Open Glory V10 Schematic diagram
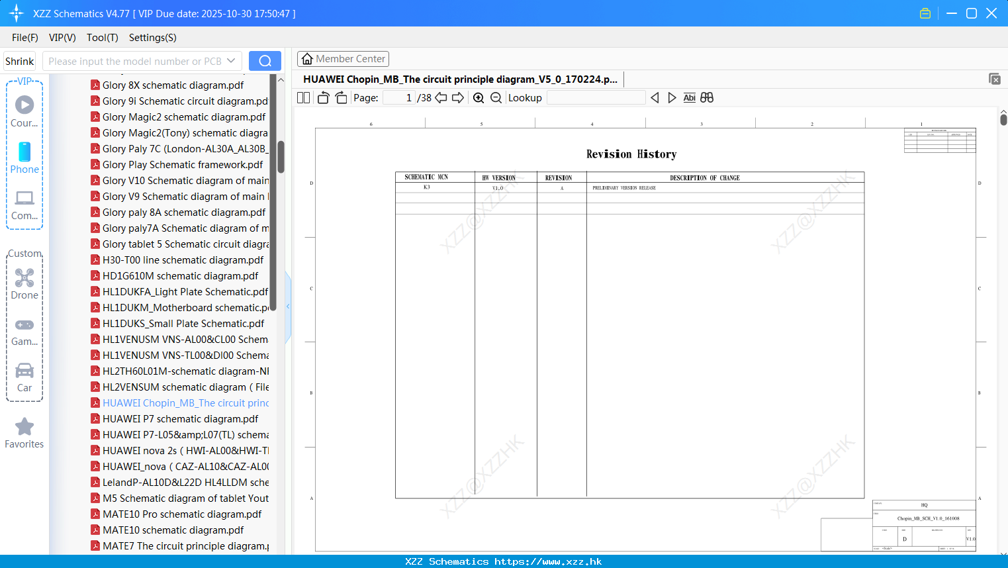 [x=179, y=180]
